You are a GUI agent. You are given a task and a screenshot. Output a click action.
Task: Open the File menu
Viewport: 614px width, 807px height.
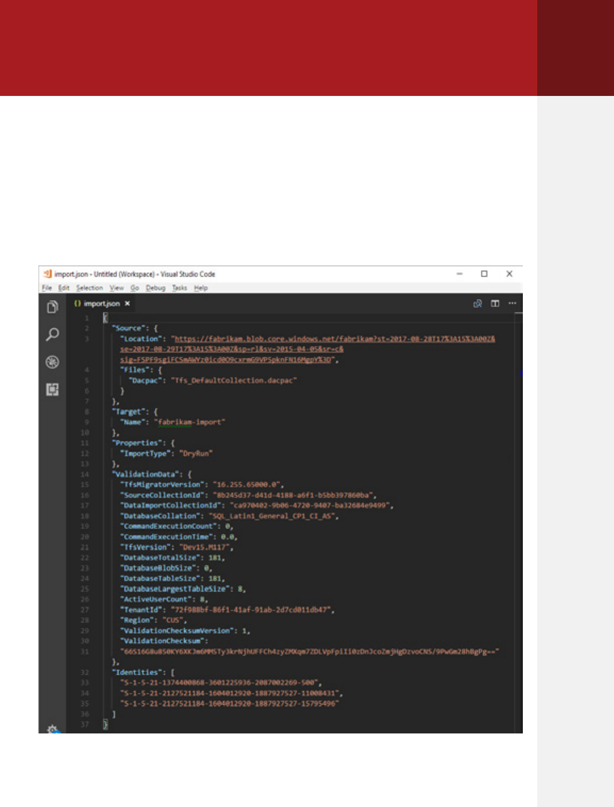click(47, 288)
